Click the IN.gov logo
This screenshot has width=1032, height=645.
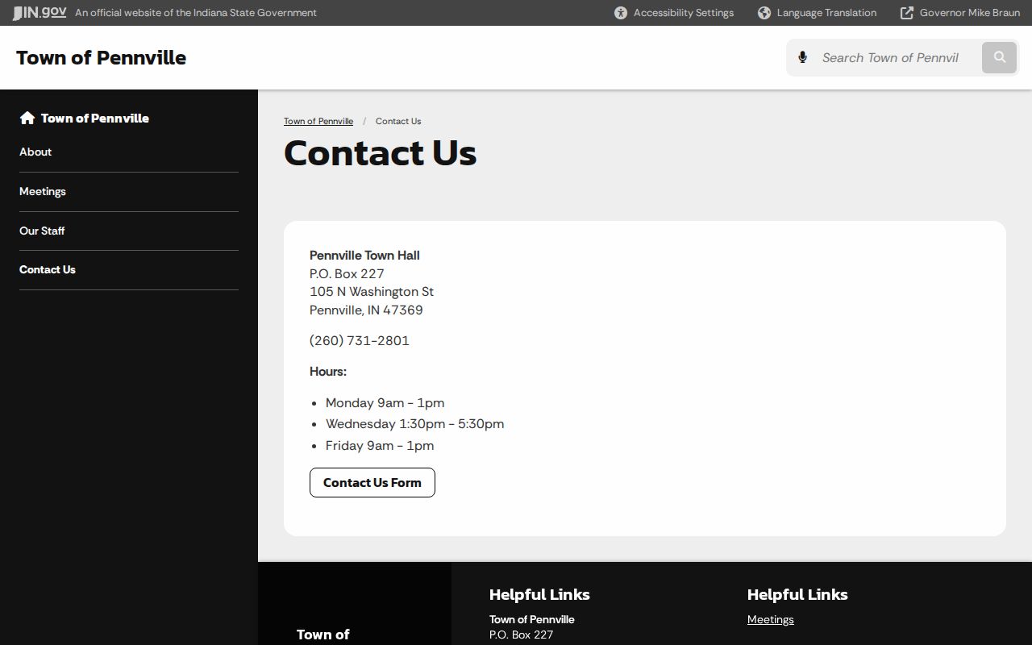tap(40, 12)
